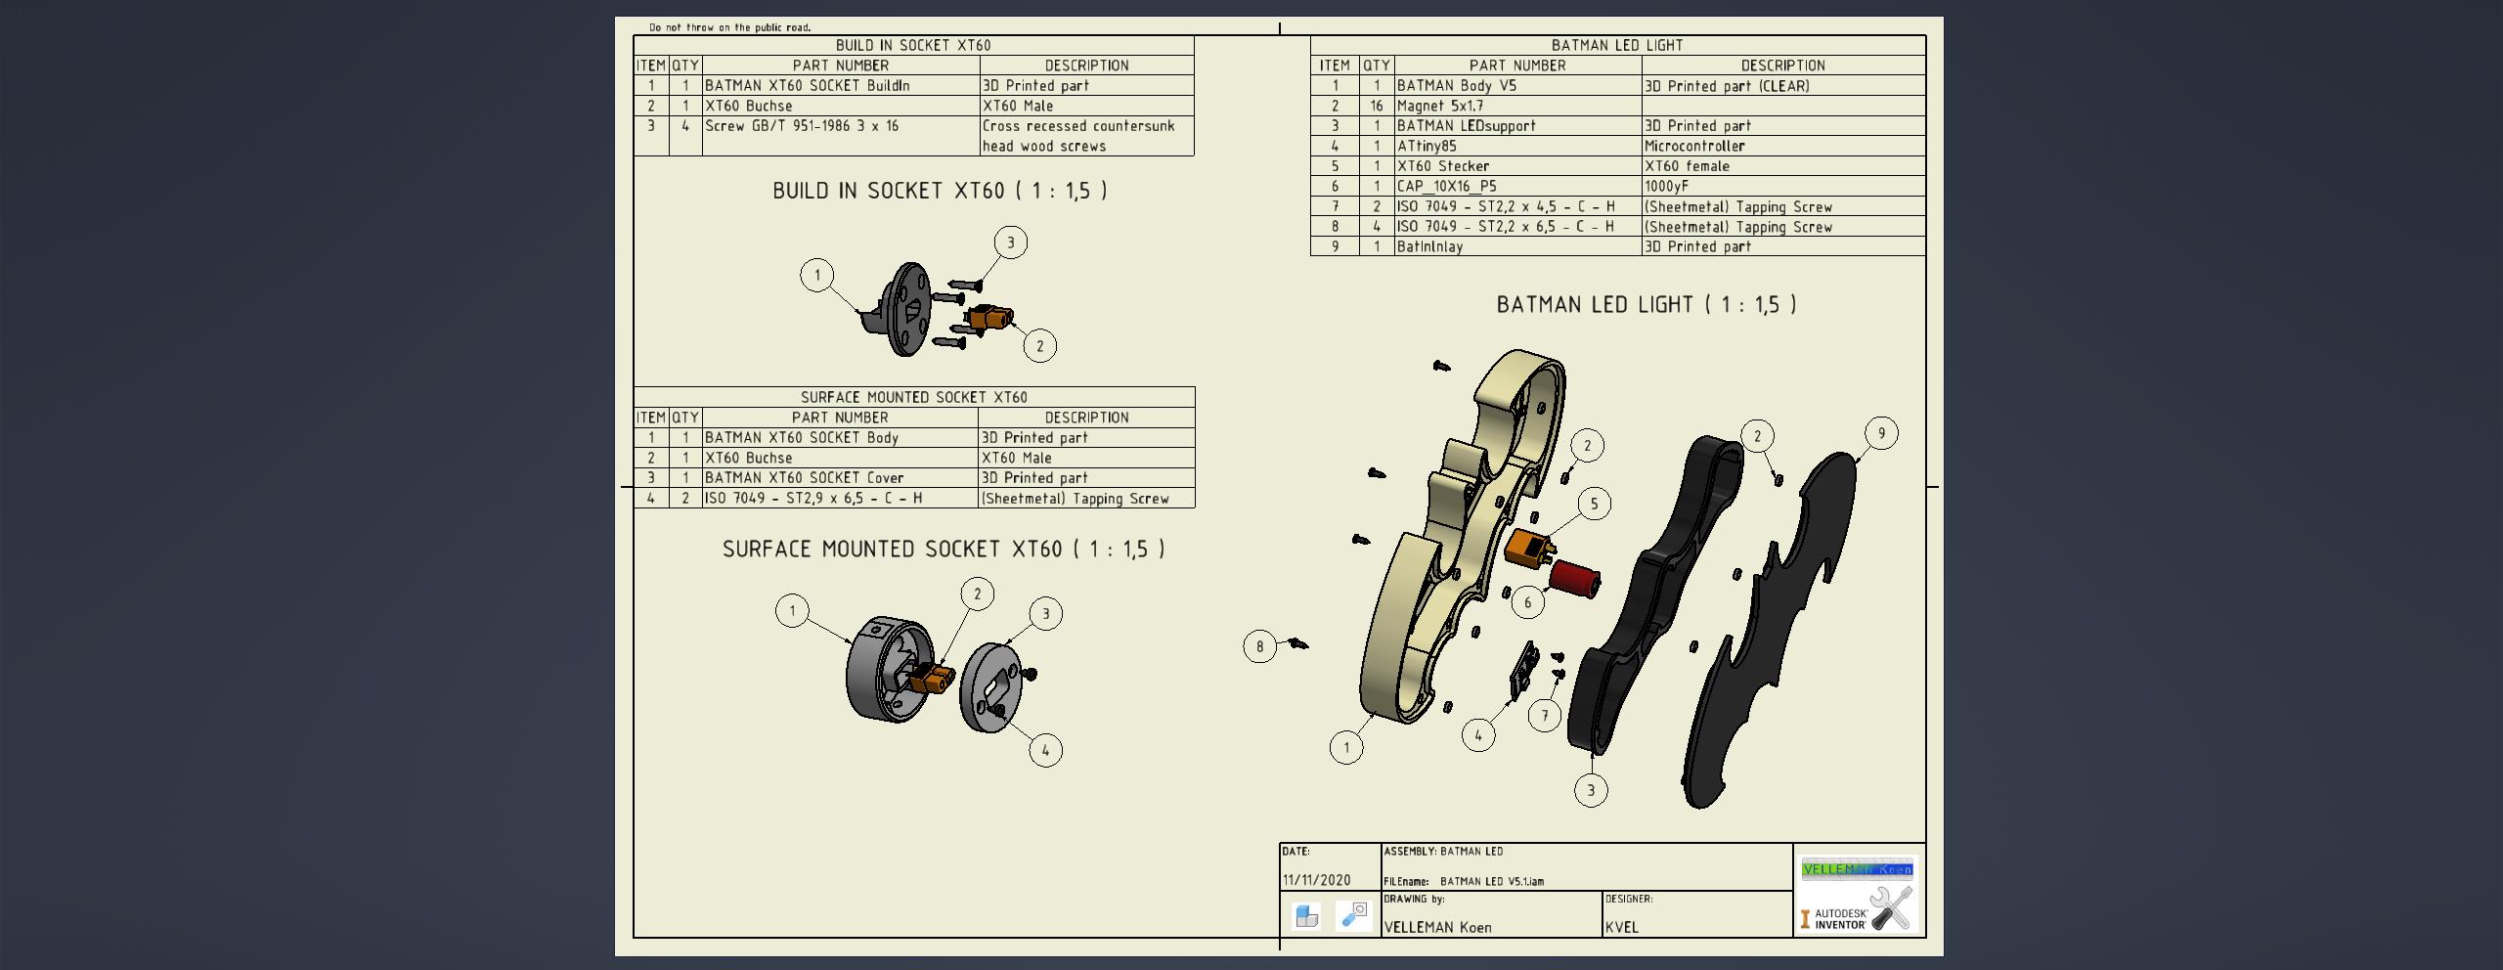2503x970 pixels.
Task: Click the green-blue VELLEMAN Koen banner
Action: click(1857, 869)
